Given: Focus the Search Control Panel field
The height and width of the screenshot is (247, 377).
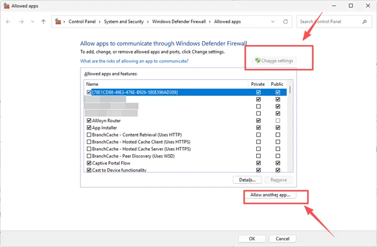Looking at the screenshot, I should (334, 22).
